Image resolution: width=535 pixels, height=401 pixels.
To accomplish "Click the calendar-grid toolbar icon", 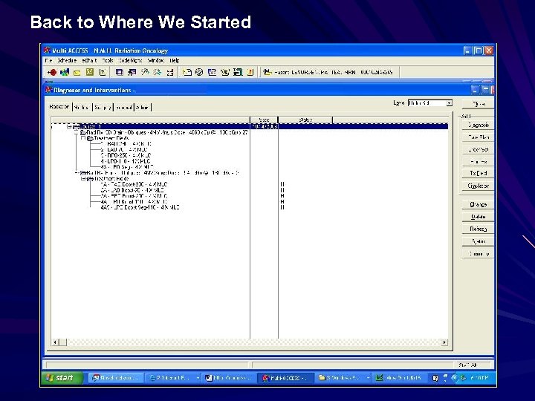I will coord(170,72).
